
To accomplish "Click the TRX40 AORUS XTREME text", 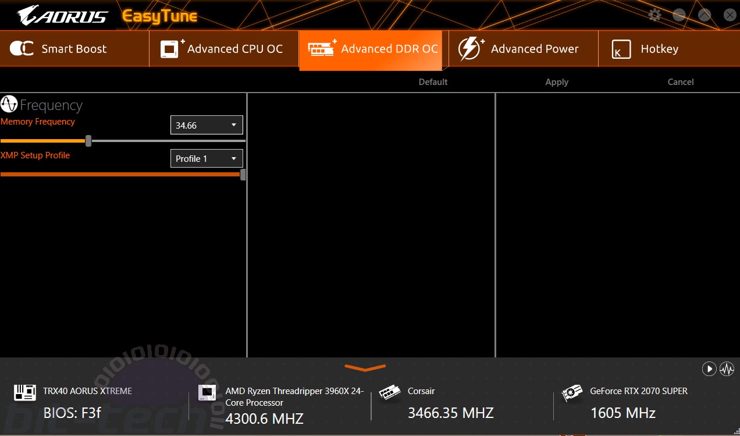I will [87, 391].
